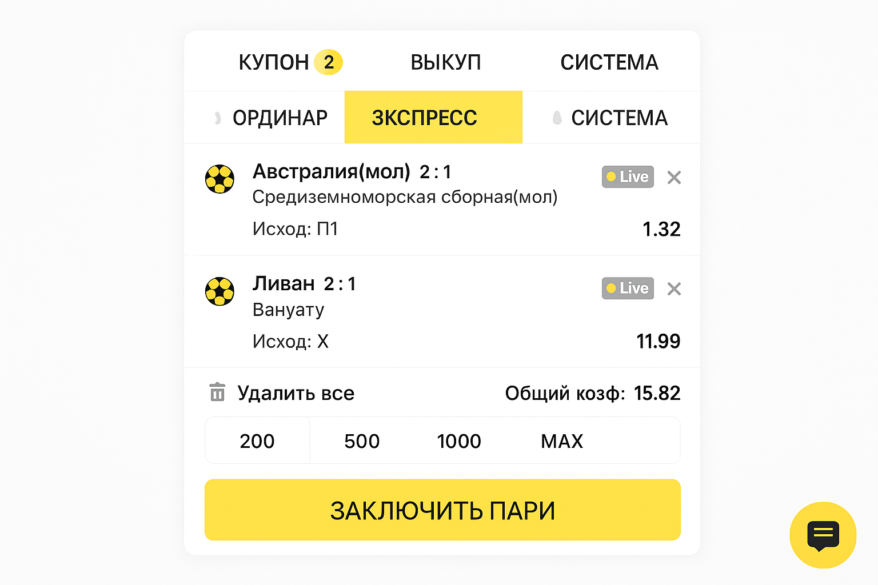Set stake amount to 200
The image size is (878, 585).
pos(257,441)
